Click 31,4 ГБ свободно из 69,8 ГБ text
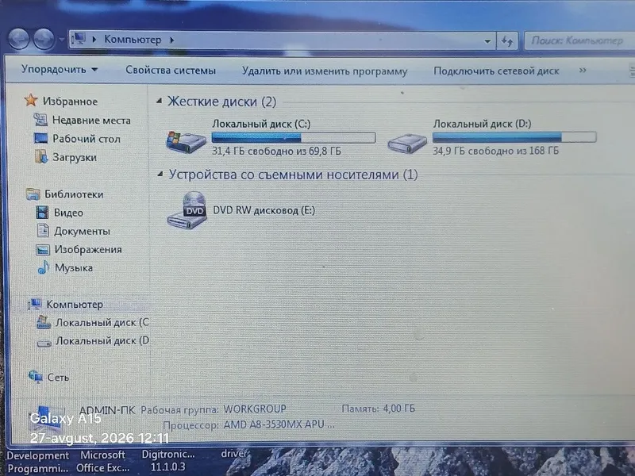635x476 pixels. 276,151
